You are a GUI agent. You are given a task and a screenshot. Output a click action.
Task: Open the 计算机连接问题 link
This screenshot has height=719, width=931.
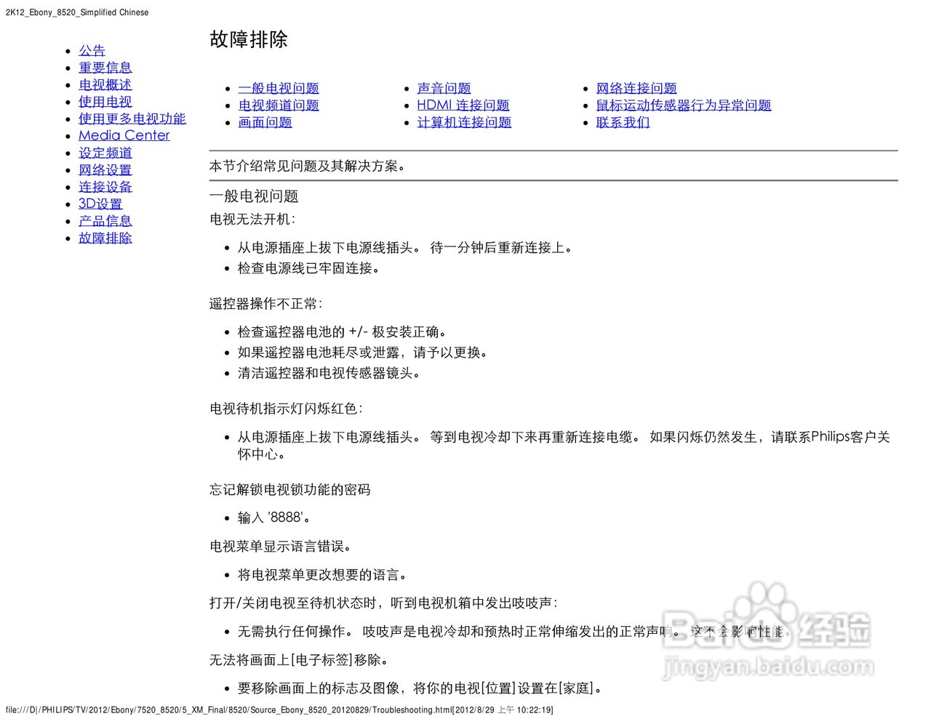[464, 122]
